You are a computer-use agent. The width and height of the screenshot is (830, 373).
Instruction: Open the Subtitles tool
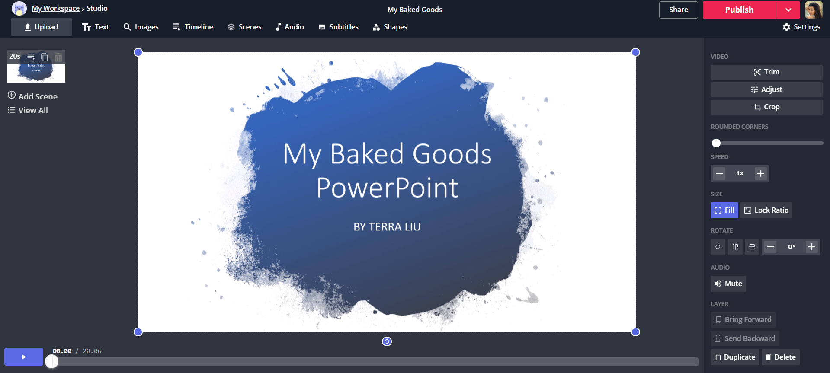point(339,27)
